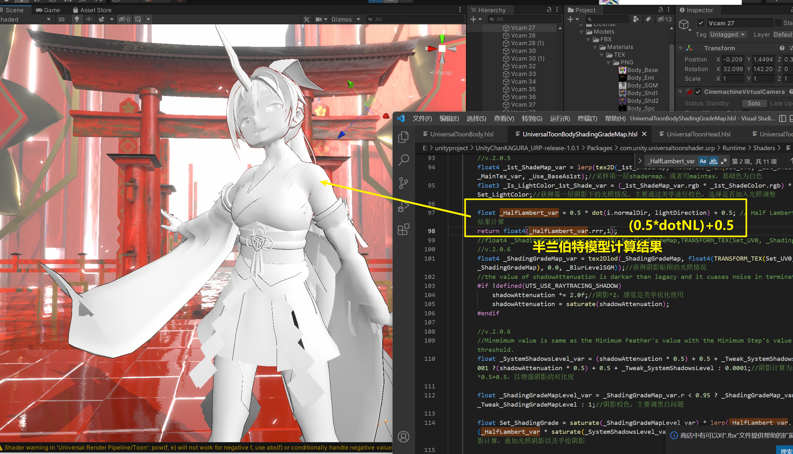This screenshot has width=793, height=454.
Task: Open VS Code Source Control icon
Action: pos(403,183)
